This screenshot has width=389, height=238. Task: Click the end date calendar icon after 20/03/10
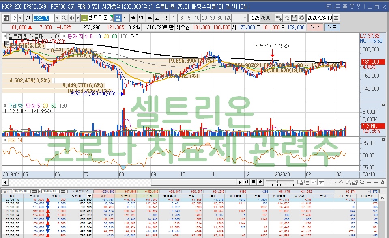63,191
